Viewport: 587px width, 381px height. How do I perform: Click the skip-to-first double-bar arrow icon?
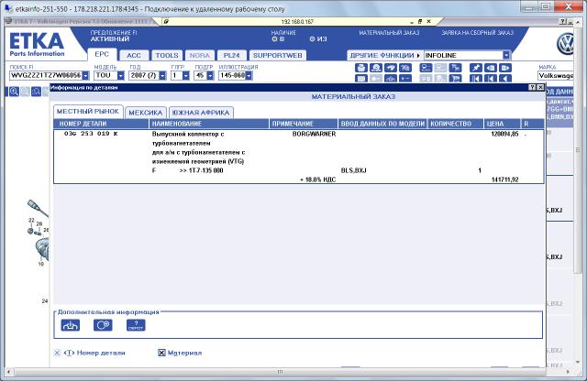point(476,79)
